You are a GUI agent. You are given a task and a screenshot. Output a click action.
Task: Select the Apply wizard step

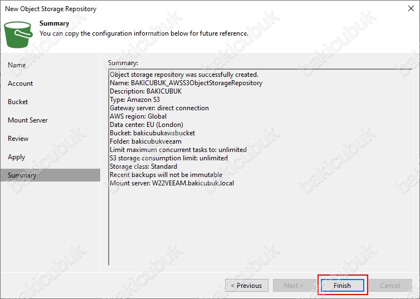pos(16,157)
